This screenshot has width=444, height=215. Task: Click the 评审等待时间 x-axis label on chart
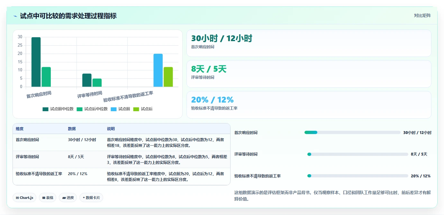90,94
